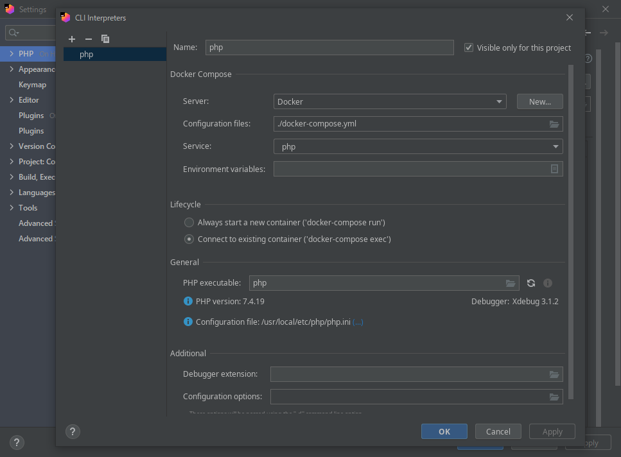Reload PHP info with refresh icon

[531, 283]
